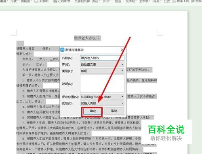Viewport: 202px width, 154px height.
Task: Click the line 精神慰藉的义务。
Action: [x=28, y=86]
